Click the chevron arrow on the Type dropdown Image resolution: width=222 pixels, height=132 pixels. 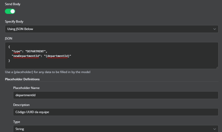(x=214, y=129)
